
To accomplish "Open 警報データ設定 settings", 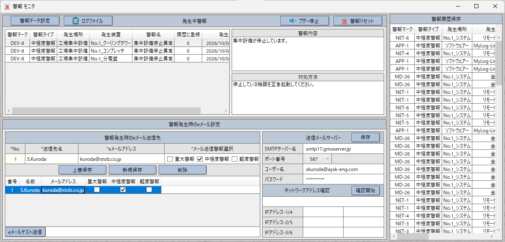I will pos(35,21).
